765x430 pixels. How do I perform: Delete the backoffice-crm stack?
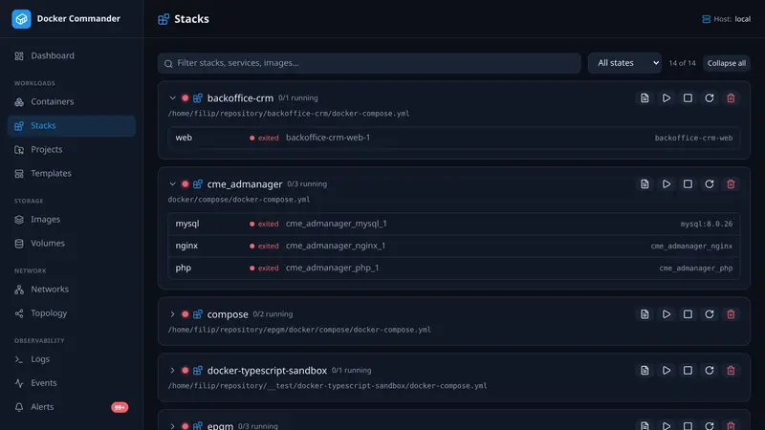731,98
